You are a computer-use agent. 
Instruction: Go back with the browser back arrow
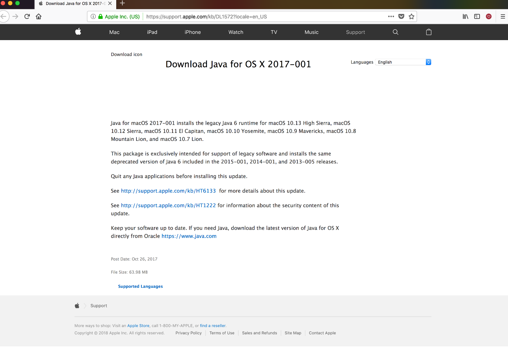coord(4,17)
